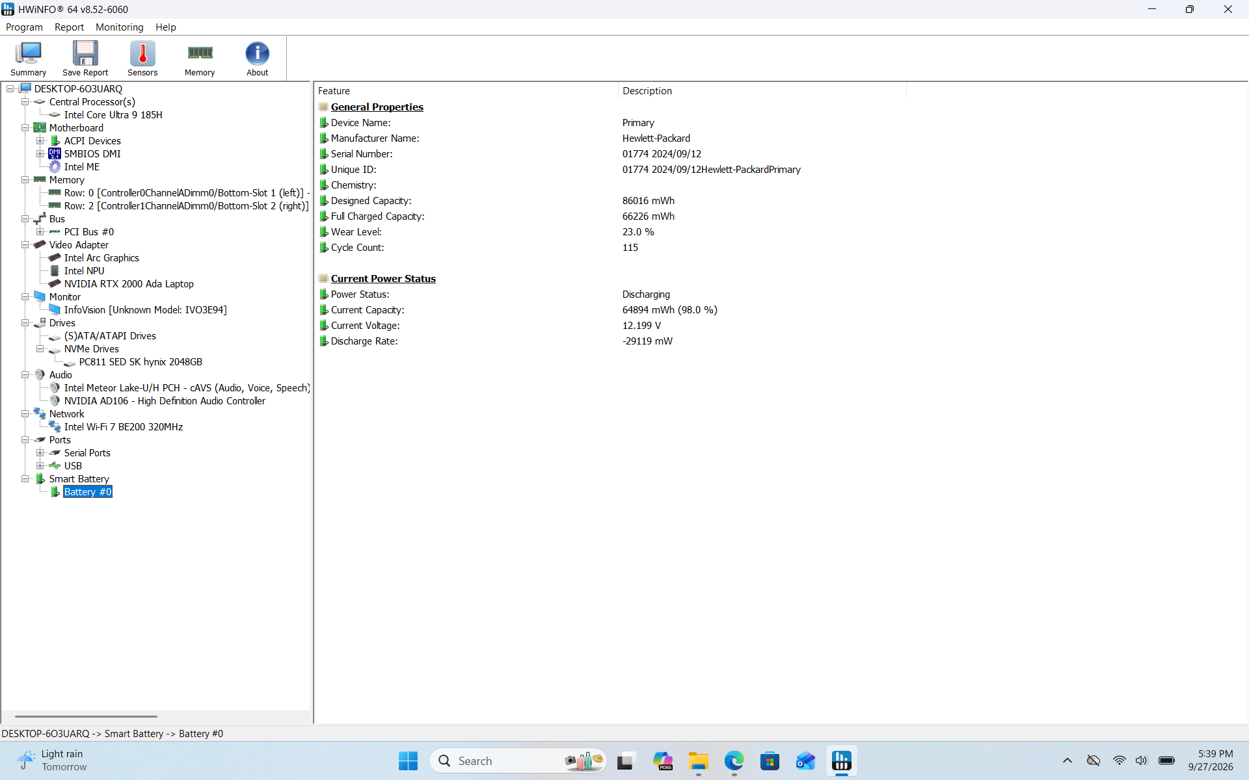Open Microsoft Store from taskbar
Image resolution: width=1249 pixels, height=780 pixels.
coord(770,760)
